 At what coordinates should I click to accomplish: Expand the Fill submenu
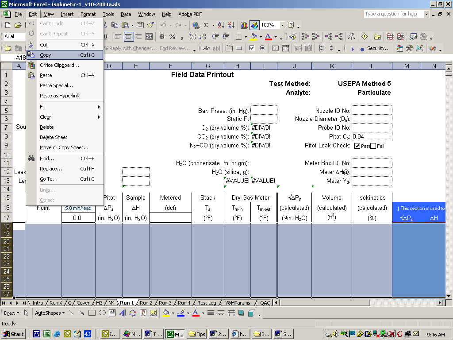tap(65, 107)
